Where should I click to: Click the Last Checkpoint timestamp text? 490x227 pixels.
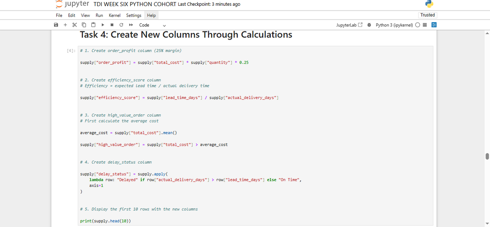pos(209,4)
